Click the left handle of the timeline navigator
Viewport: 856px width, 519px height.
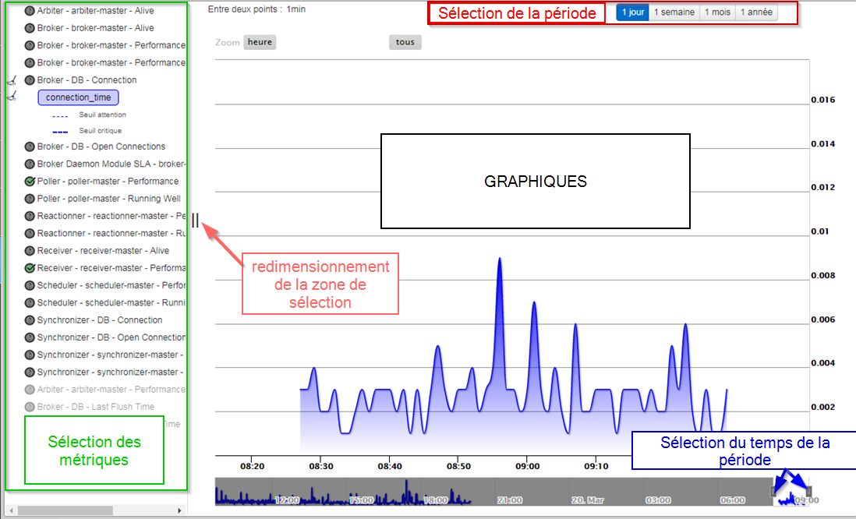(x=774, y=491)
